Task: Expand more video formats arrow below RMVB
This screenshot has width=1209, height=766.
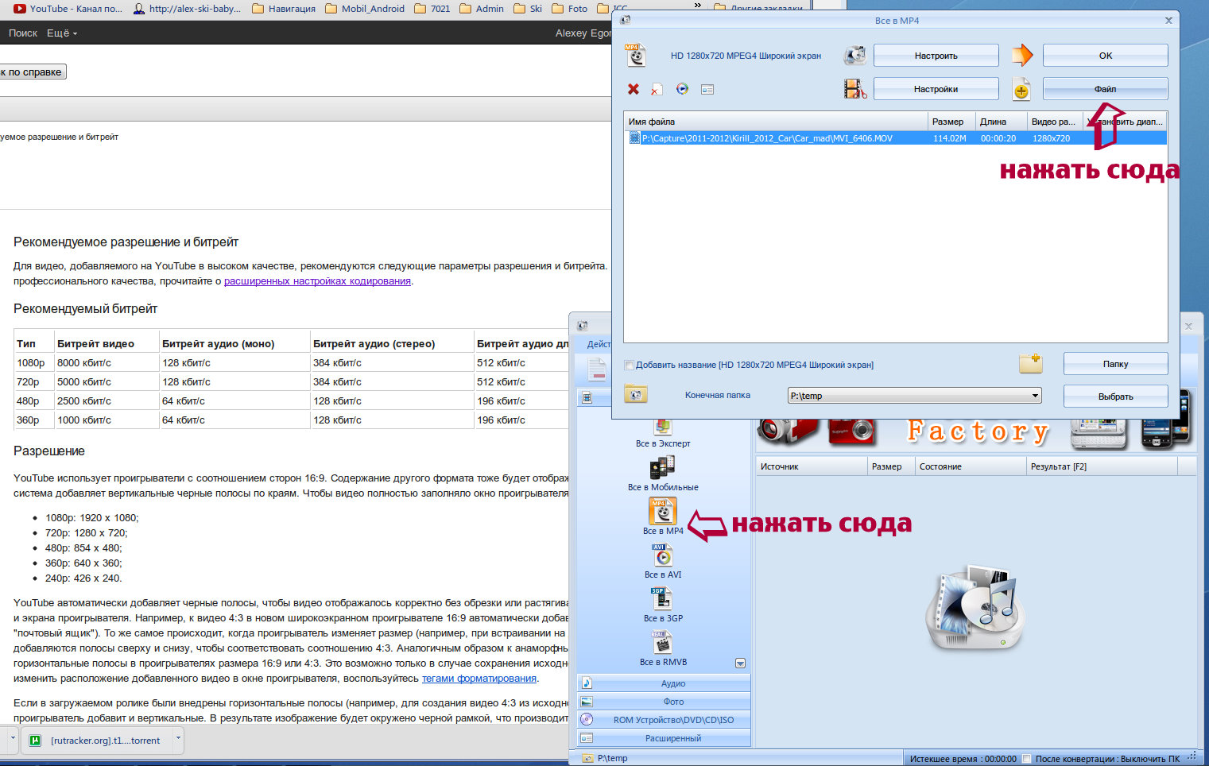Action: [740, 663]
